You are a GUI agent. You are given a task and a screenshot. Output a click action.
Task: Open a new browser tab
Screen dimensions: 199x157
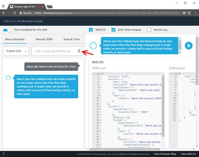click(50, 7)
